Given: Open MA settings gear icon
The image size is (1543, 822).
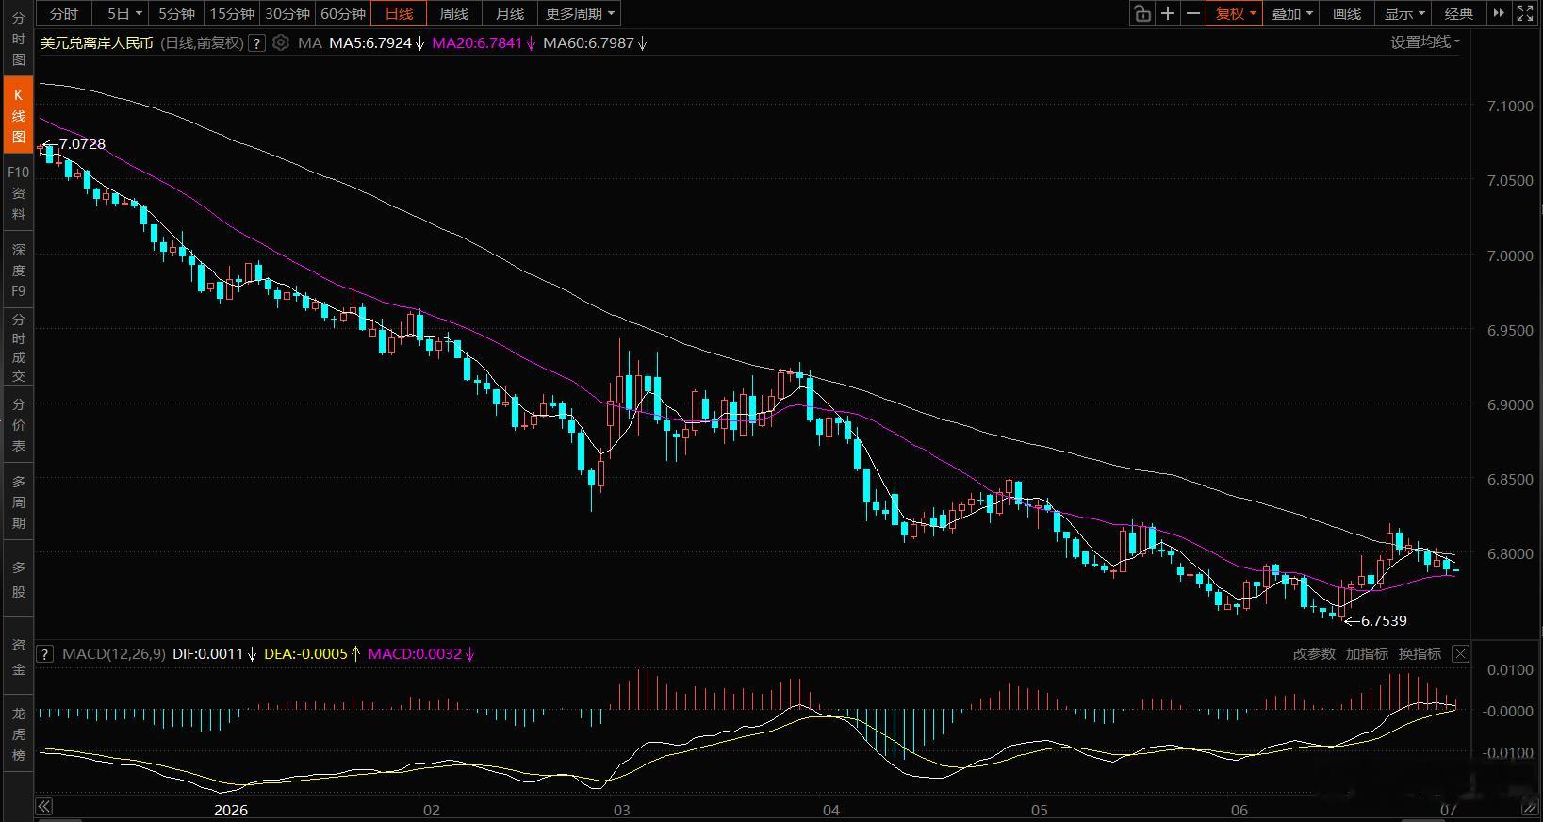Looking at the screenshot, I should point(280,42).
